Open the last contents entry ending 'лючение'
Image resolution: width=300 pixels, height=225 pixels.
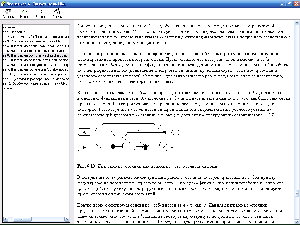click(9, 88)
